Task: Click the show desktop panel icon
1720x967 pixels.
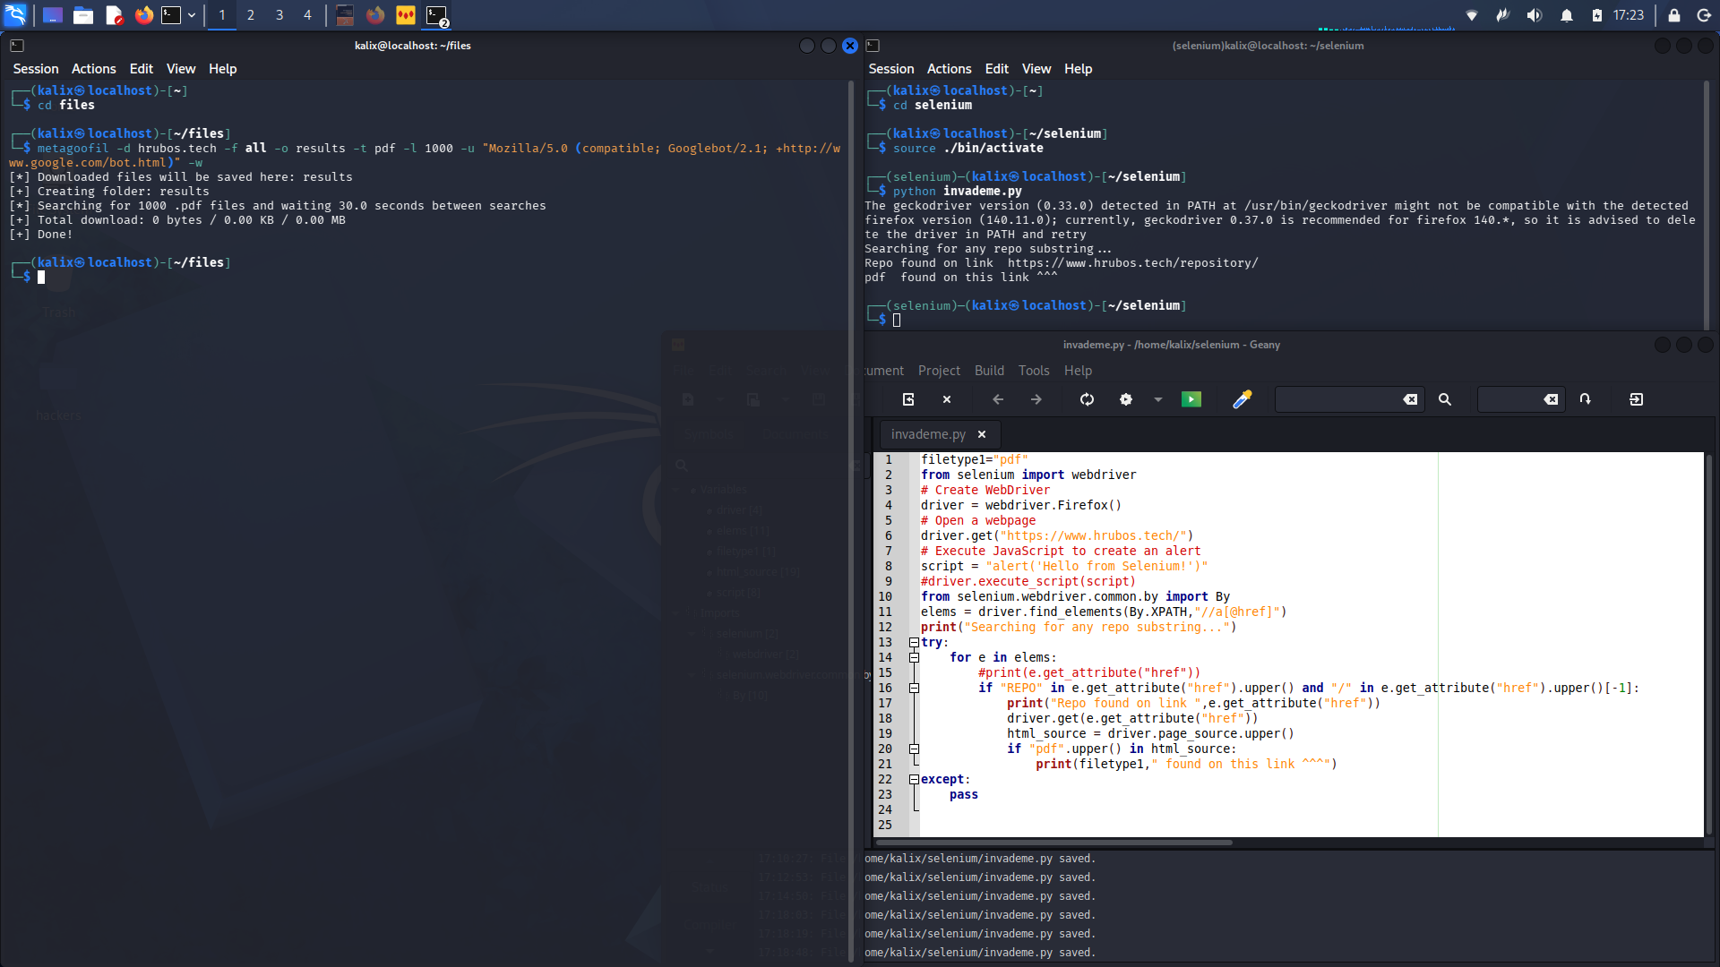Action: tap(53, 15)
